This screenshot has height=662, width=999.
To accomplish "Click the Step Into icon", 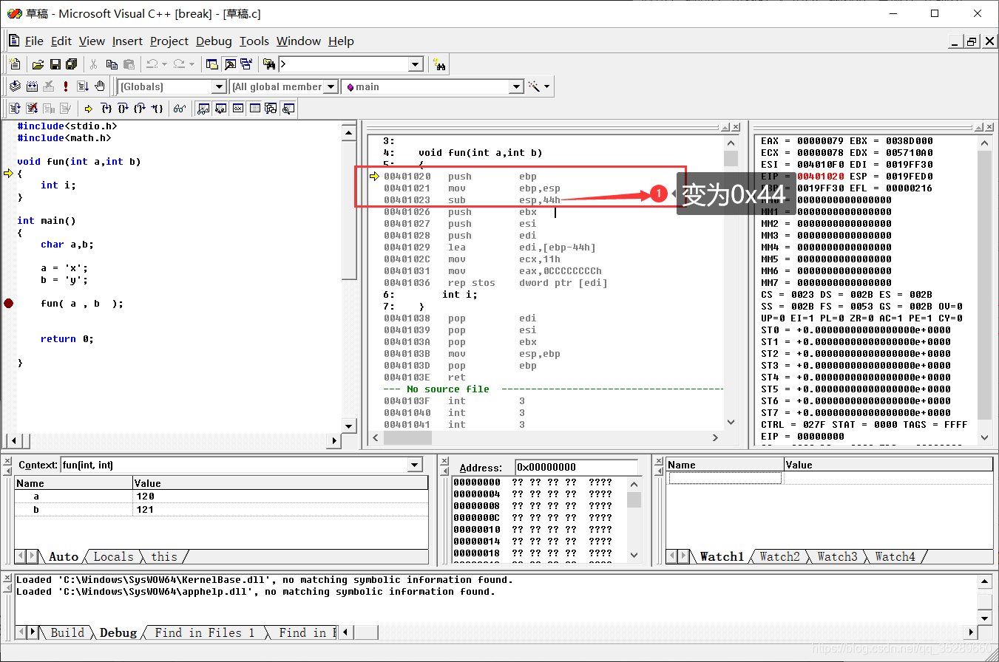I will coord(106,109).
